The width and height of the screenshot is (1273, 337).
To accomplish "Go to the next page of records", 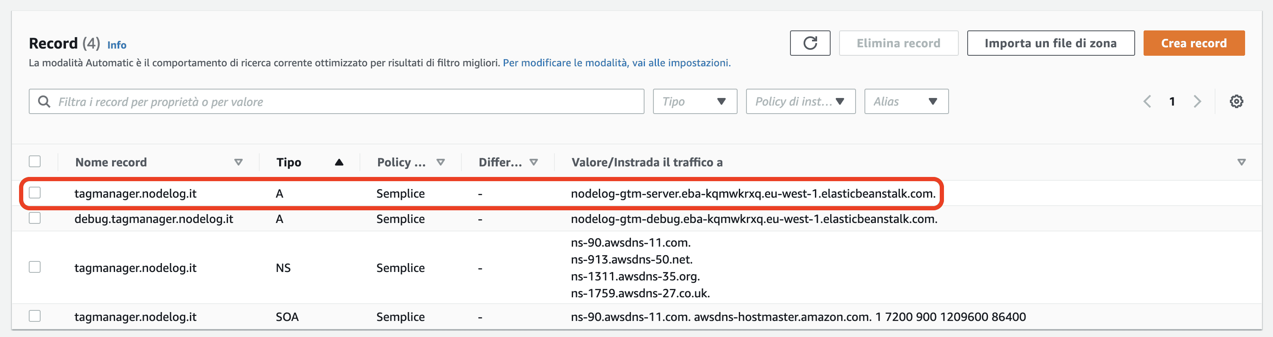I will pyautogui.click(x=1197, y=101).
